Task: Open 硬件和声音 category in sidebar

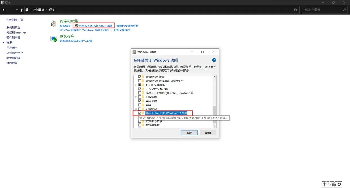Action: pos(13,38)
